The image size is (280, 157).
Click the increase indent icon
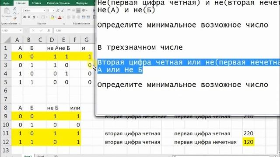tap(88, 17)
